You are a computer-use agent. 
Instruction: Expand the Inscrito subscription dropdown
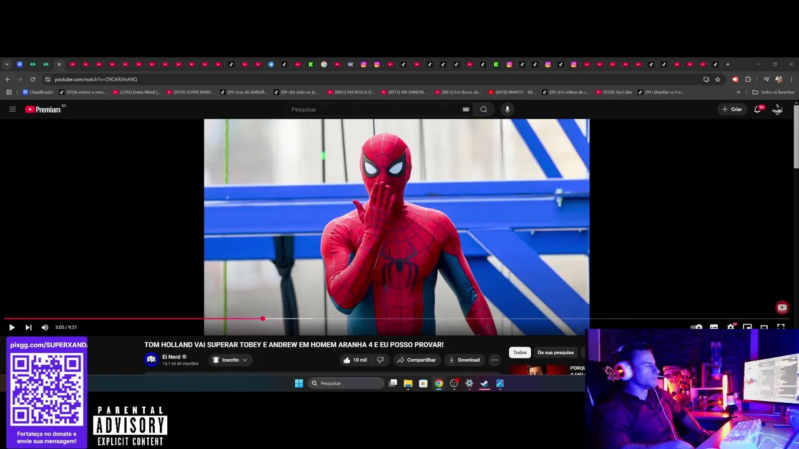[x=230, y=360]
